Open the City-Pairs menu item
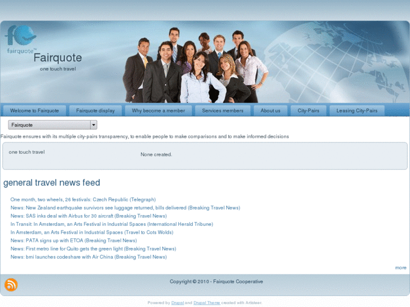Image resolution: width=410 pixels, height=307 pixels. coord(308,111)
